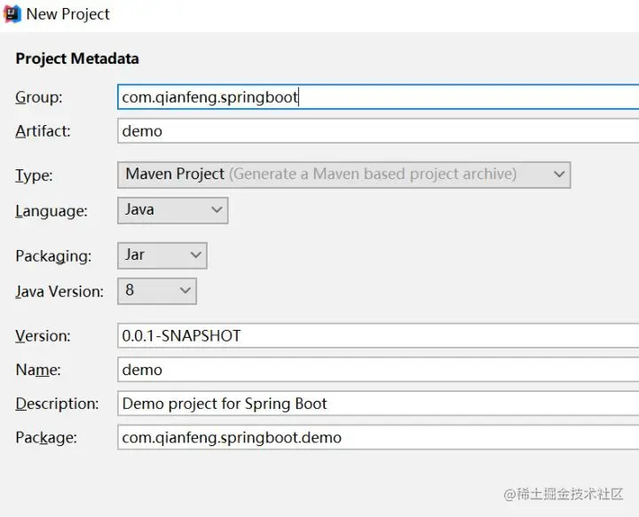Click the IntelliJ IDEA icon in title bar

click(x=12, y=14)
